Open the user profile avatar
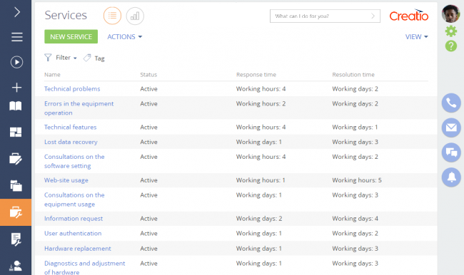The width and height of the screenshot is (464, 275). point(450,14)
